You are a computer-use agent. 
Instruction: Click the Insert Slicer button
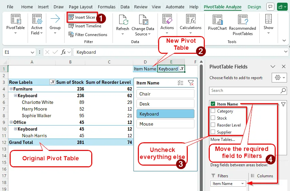pyautogui.click(x=82, y=17)
